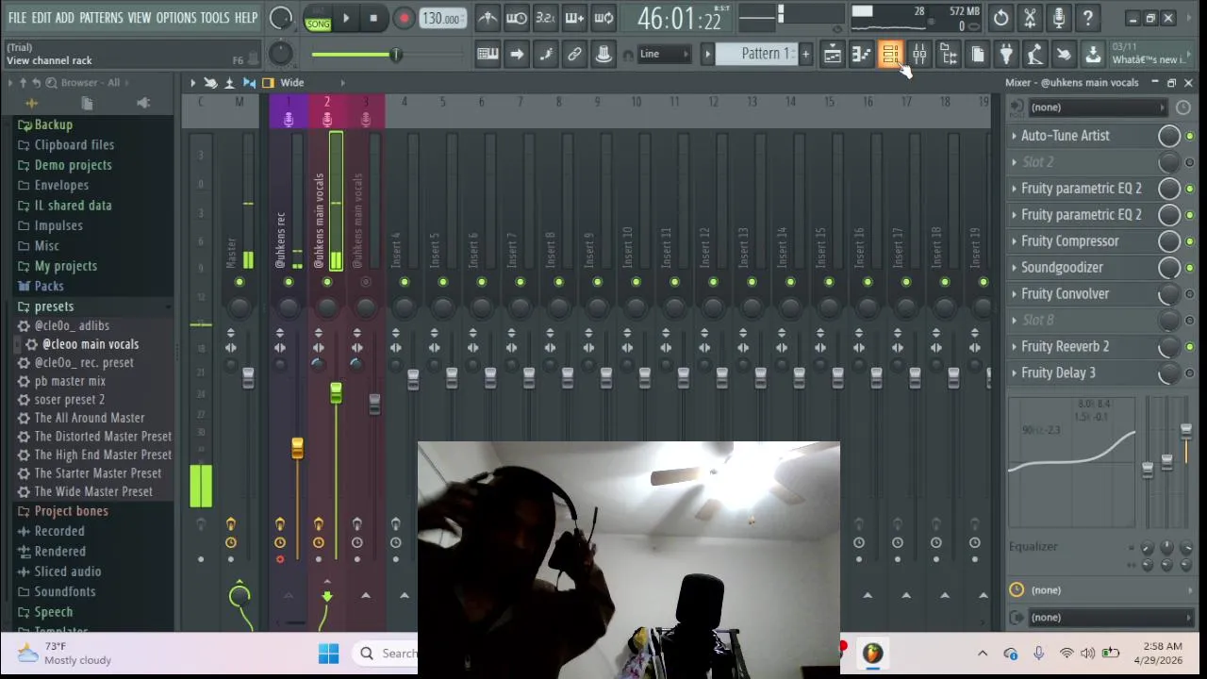Open the piano roll view icon
Screen dimensions: 1207x679
pos(861,55)
